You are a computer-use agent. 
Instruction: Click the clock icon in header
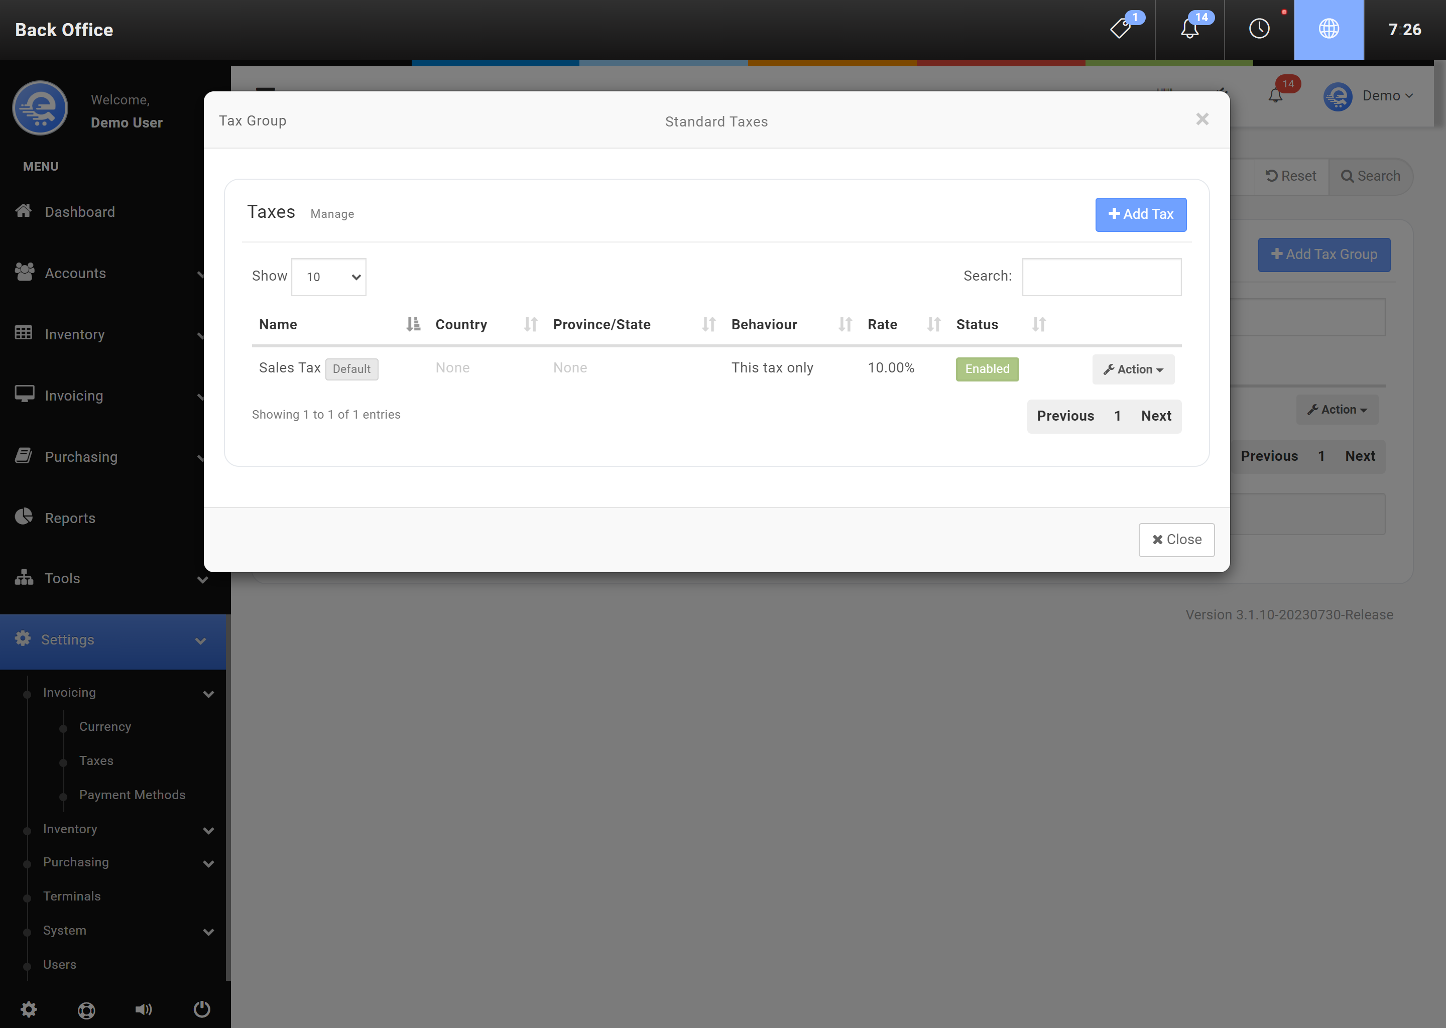click(1259, 29)
